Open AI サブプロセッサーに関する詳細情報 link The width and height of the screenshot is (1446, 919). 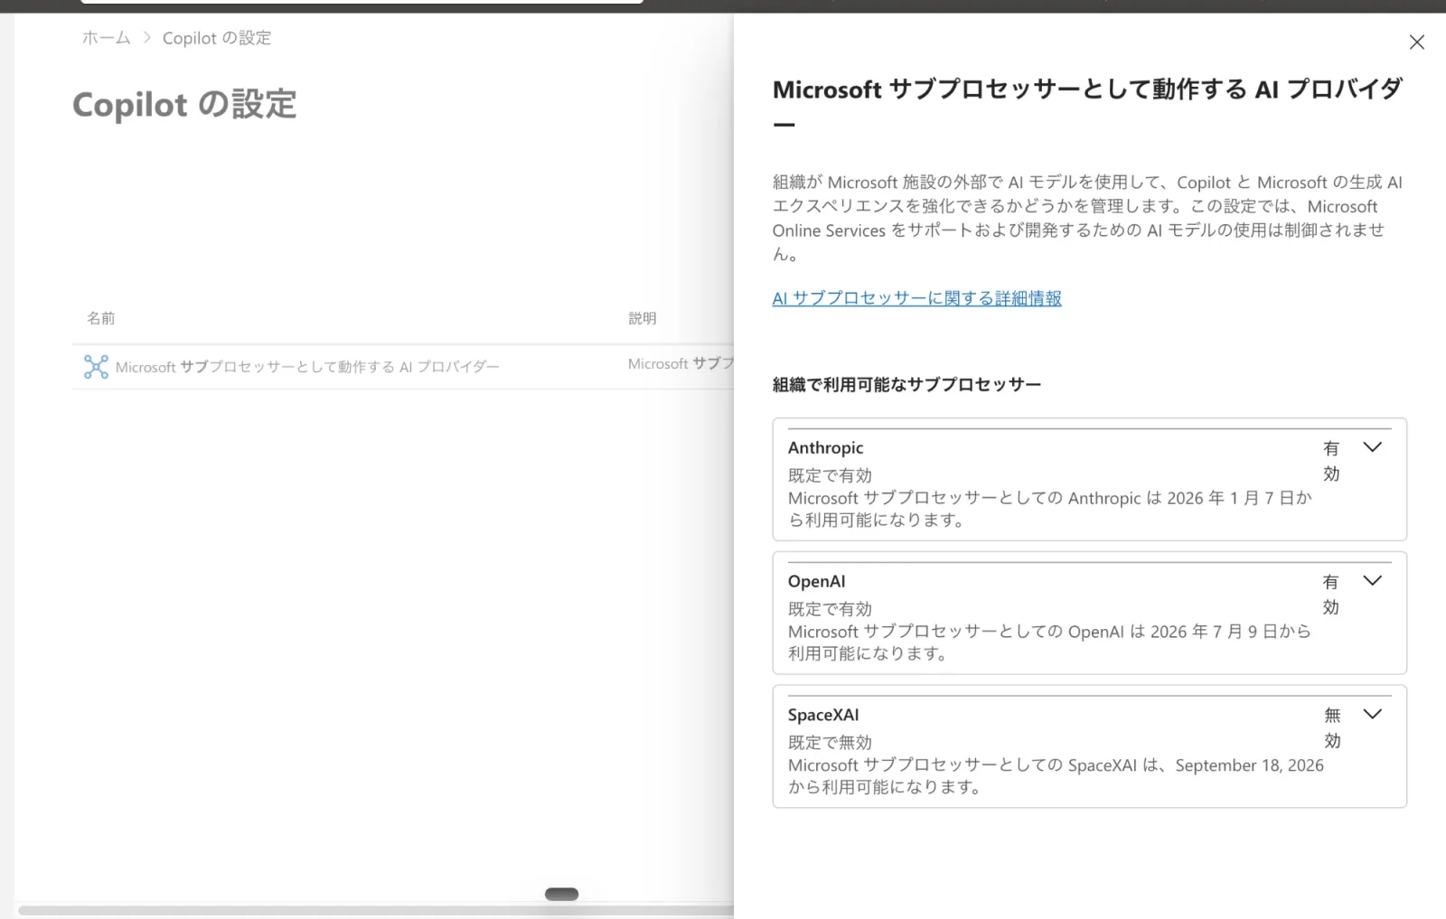pyautogui.click(x=916, y=298)
